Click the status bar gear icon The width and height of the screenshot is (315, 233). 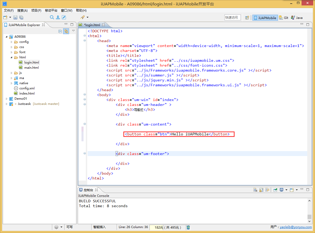pos(56,227)
